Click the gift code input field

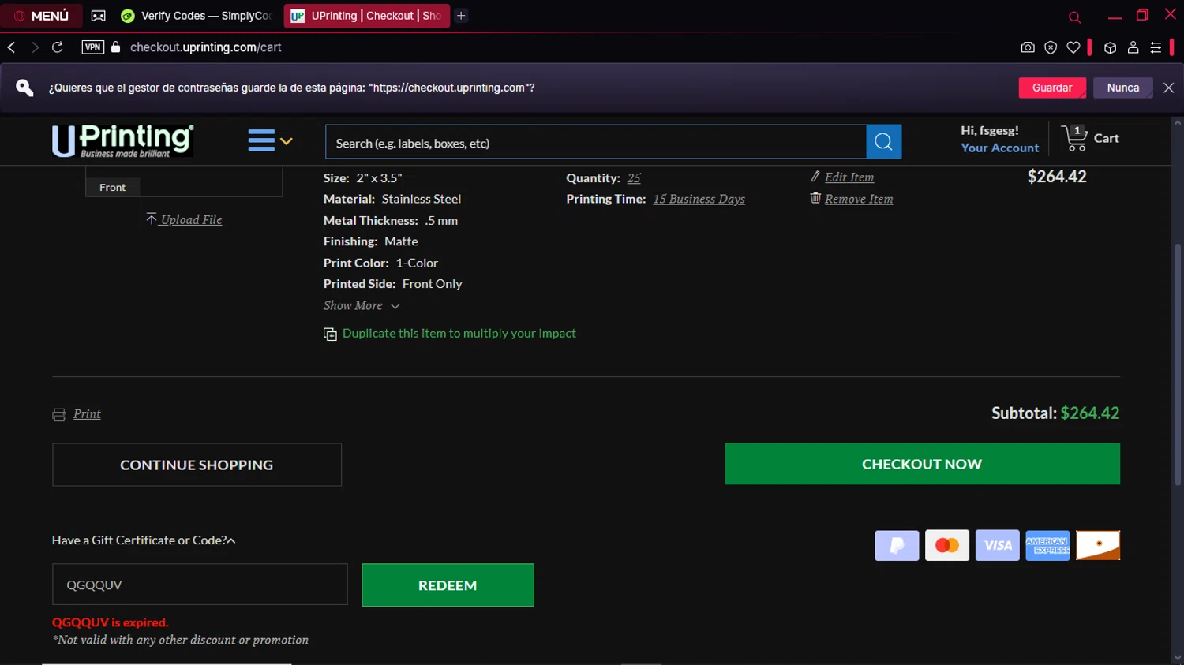[200, 585]
